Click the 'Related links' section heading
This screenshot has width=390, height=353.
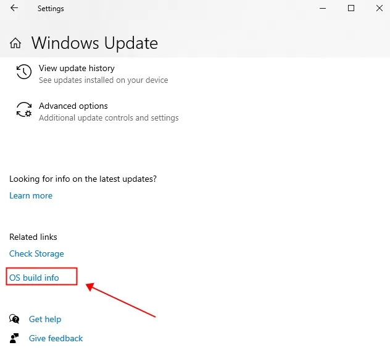click(33, 237)
